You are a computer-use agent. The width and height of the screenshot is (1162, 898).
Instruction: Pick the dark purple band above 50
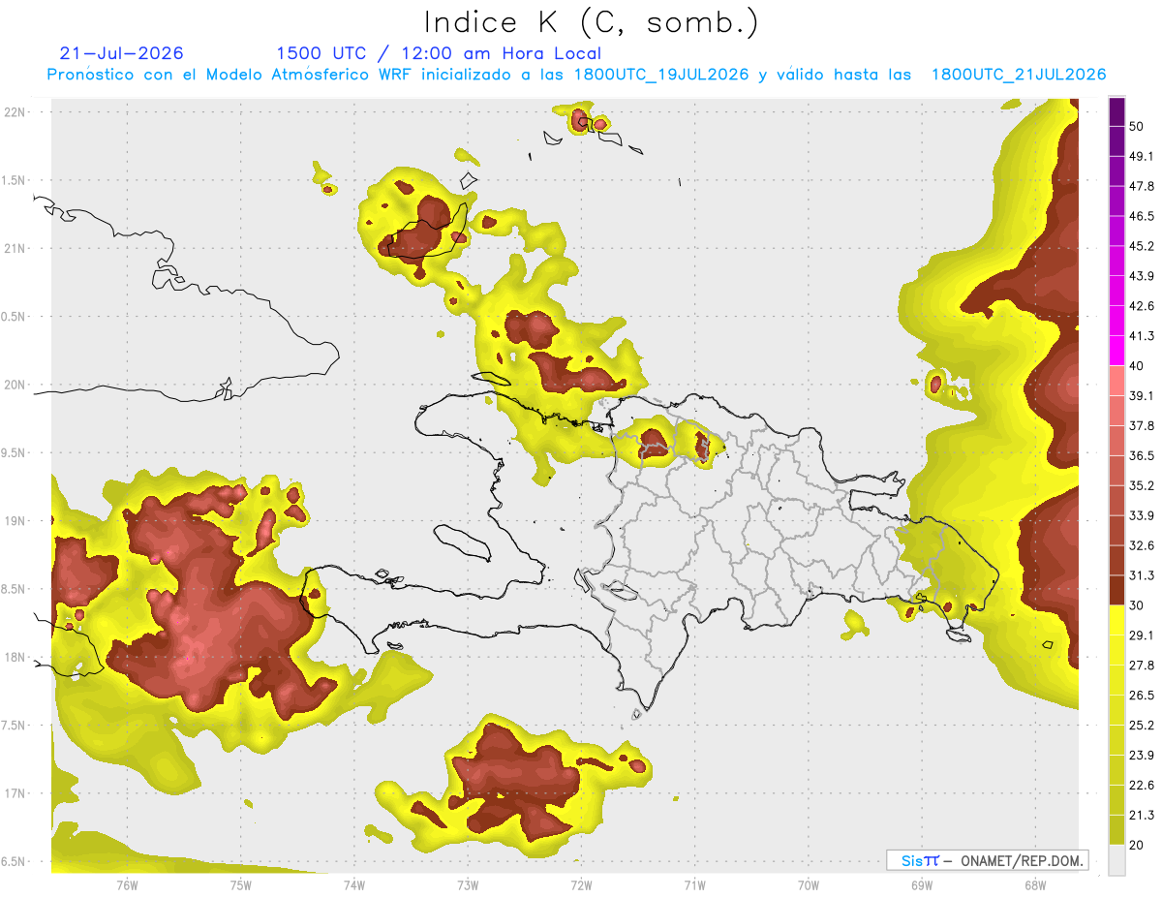[x=1116, y=111]
